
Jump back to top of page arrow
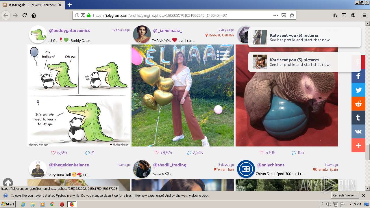(x=8, y=183)
